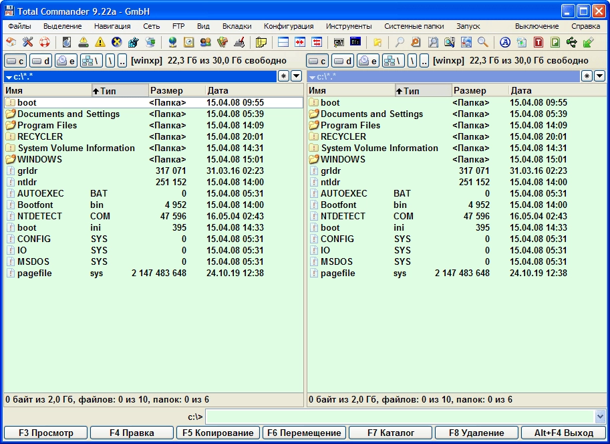Go to parent directory in right panel
This screenshot has height=444, width=610.
click(x=424, y=61)
